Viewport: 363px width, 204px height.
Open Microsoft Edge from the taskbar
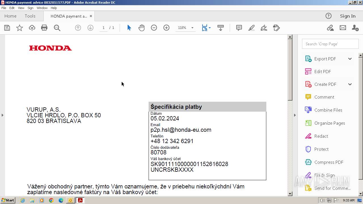coord(61,200)
